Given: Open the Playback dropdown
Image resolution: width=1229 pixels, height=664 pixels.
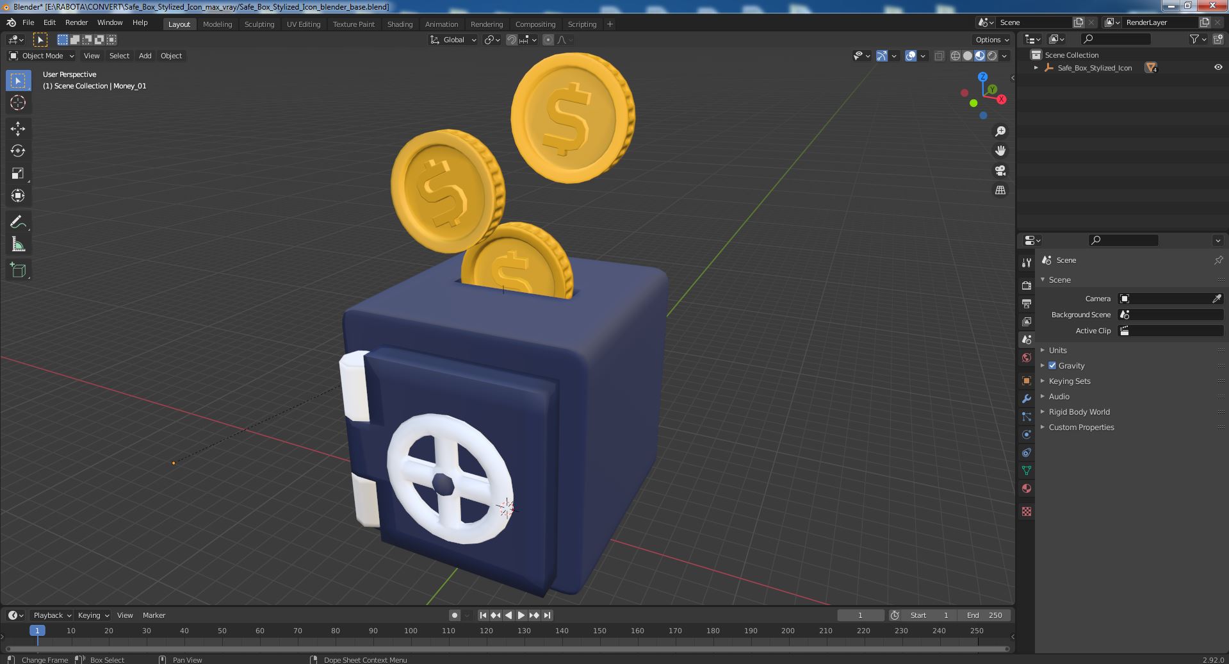Looking at the screenshot, I should [x=51, y=615].
